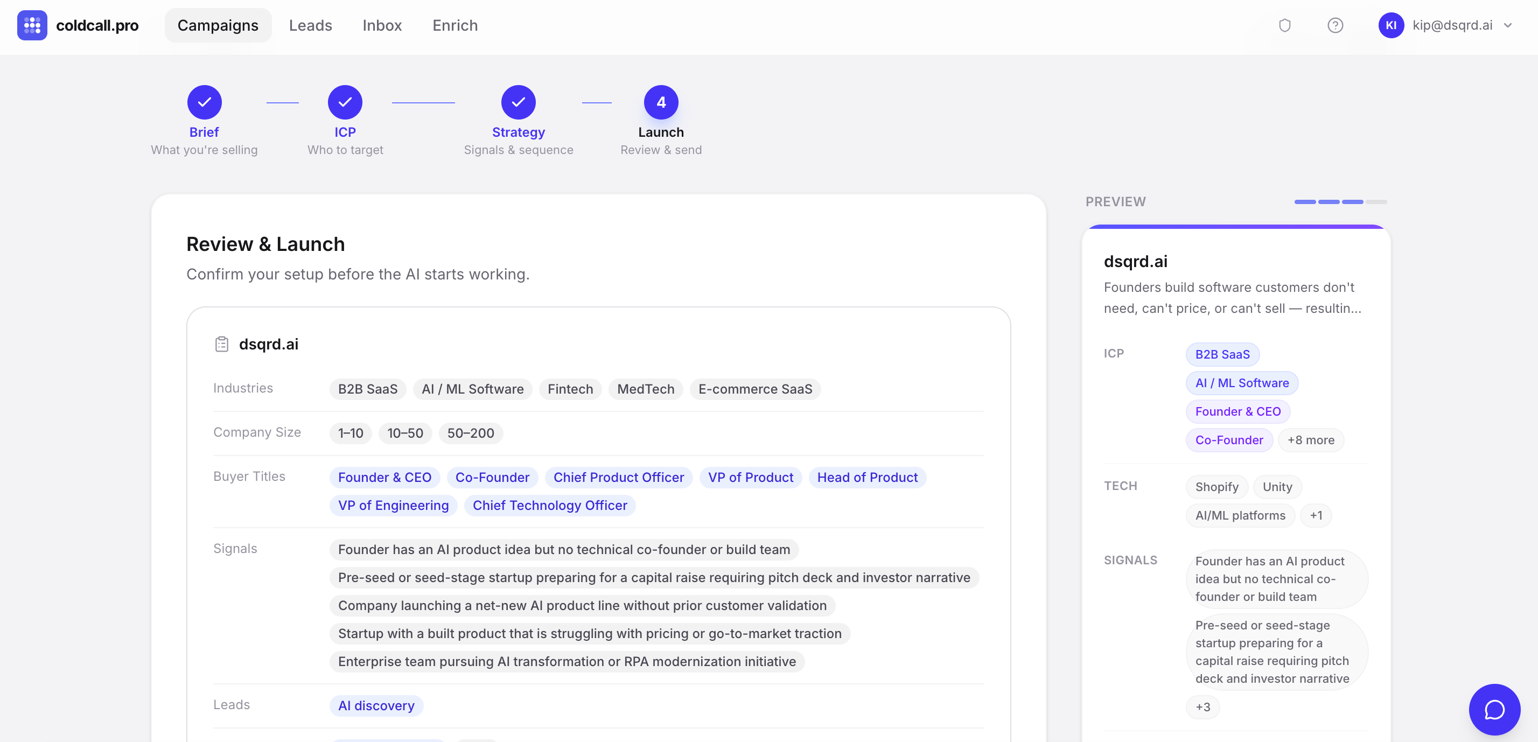Expand the kip@dsqrd.ai account dropdown

(1508, 25)
